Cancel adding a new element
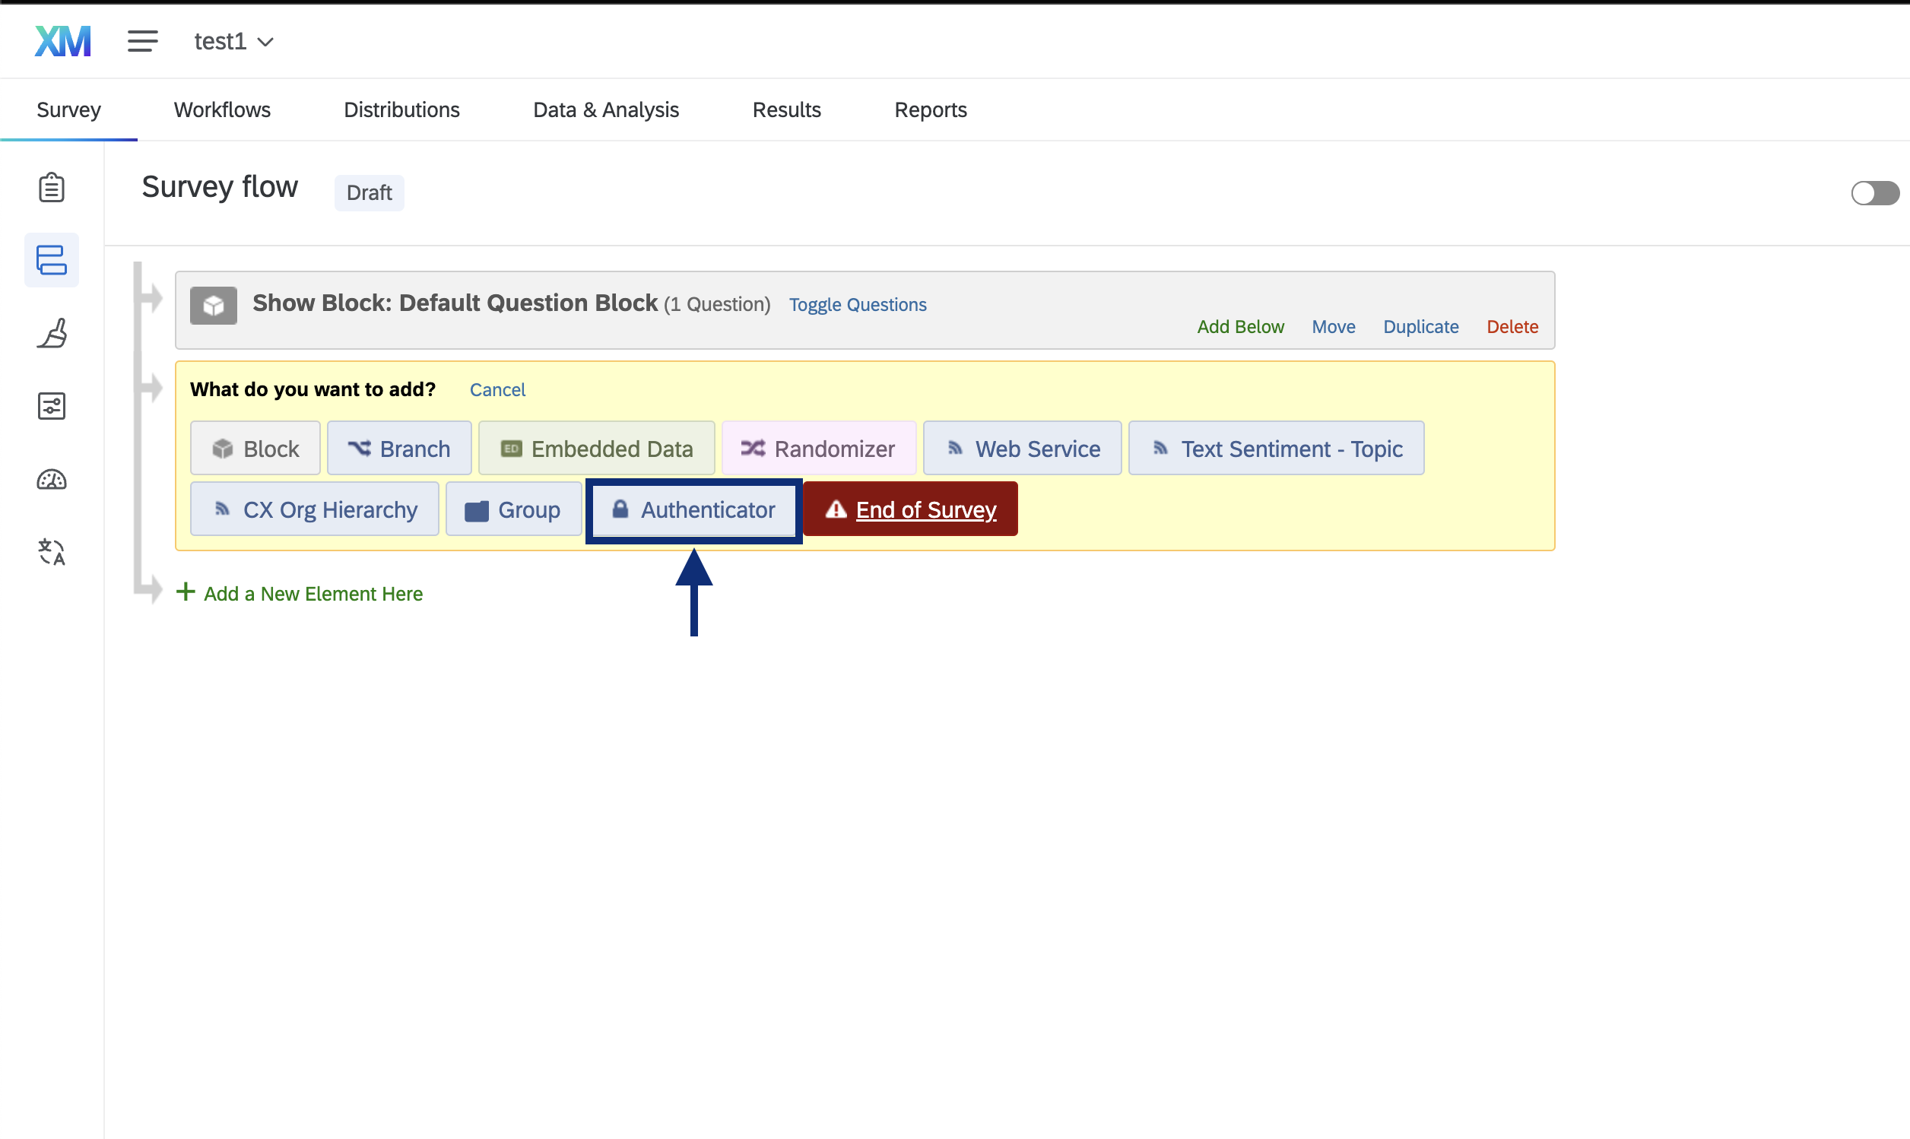 (x=497, y=390)
